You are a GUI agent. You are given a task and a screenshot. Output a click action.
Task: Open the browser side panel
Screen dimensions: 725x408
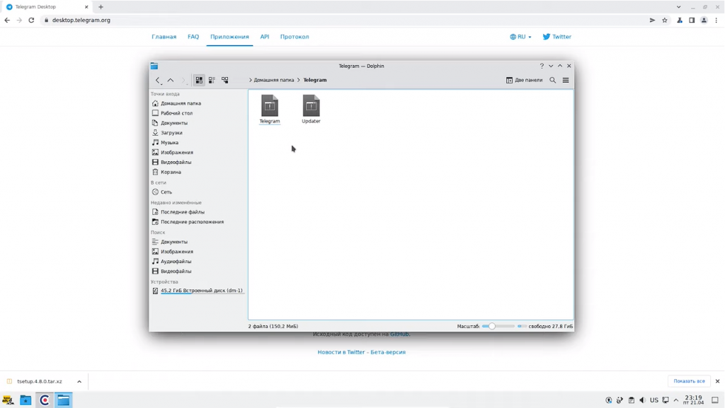(692, 21)
